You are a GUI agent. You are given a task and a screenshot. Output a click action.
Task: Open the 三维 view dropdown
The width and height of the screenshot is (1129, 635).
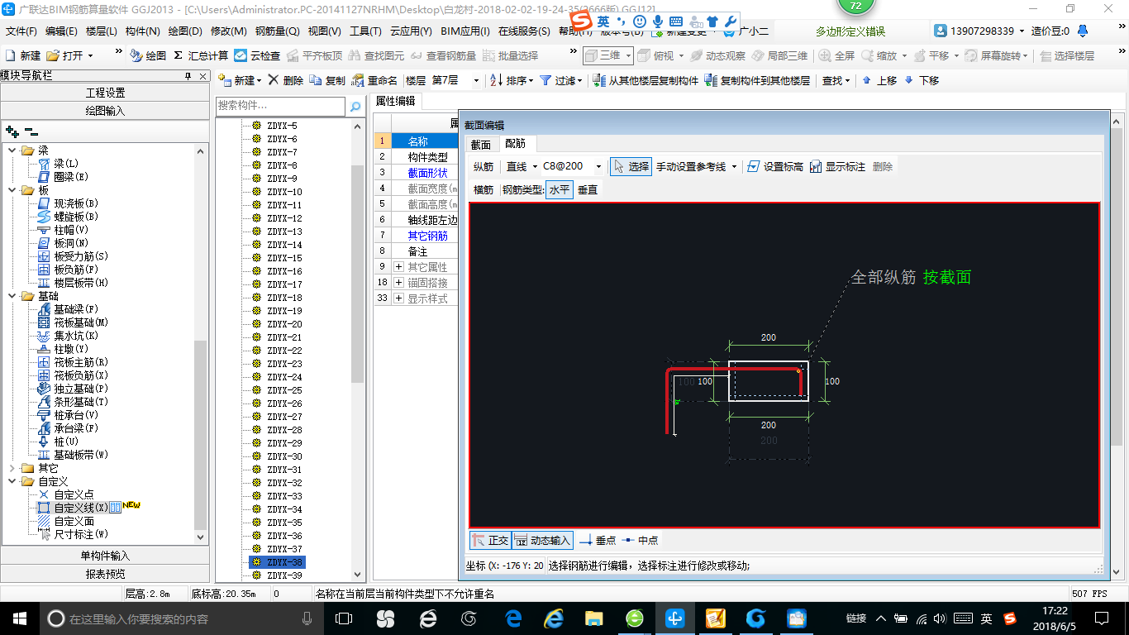(628, 55)
